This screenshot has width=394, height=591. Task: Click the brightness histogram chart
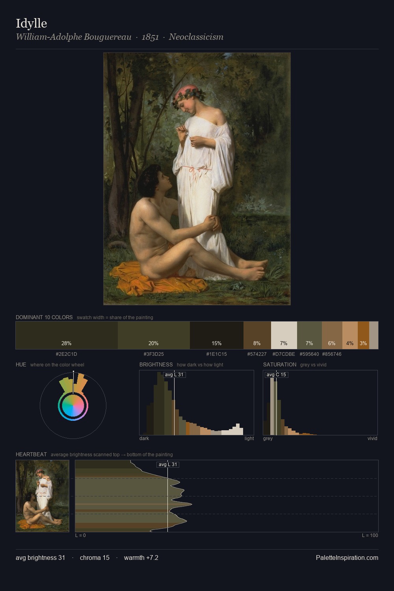(197, 403)
